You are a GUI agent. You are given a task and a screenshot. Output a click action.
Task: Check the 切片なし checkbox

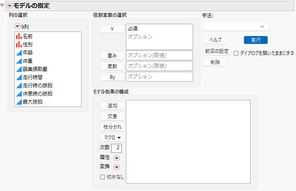[x=102, y=177]
